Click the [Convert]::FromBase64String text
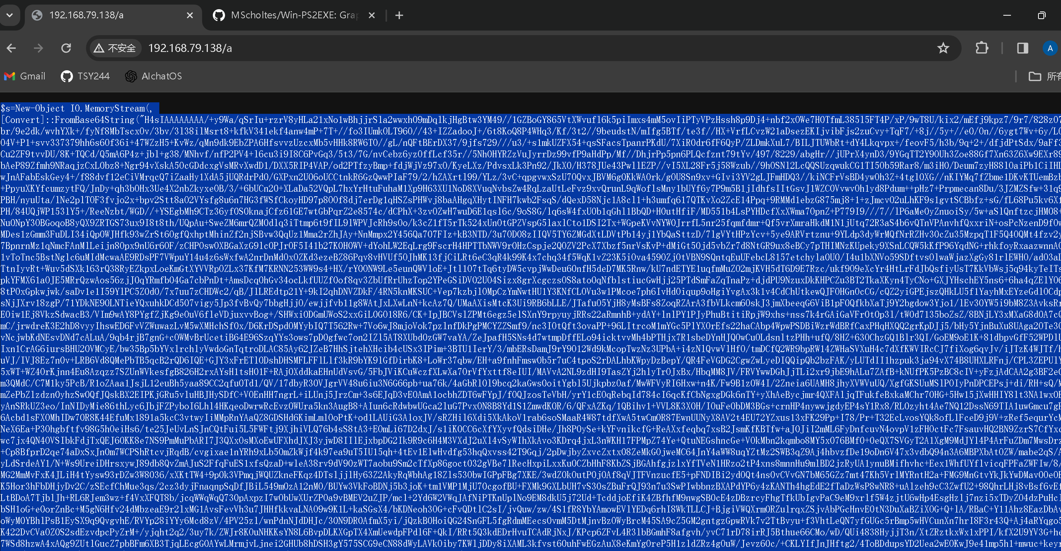Screen dimensions: 1061x551 point(68,120)
